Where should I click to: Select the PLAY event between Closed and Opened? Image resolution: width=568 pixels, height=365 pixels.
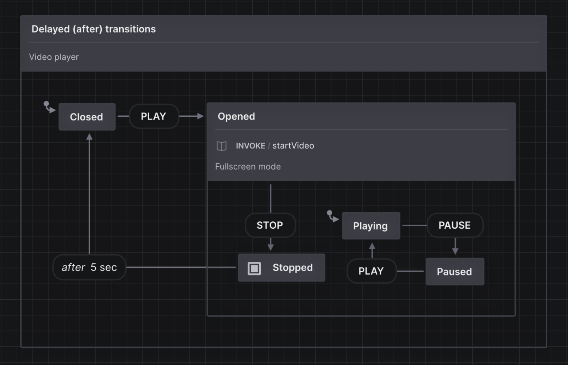tap(154, 116)
